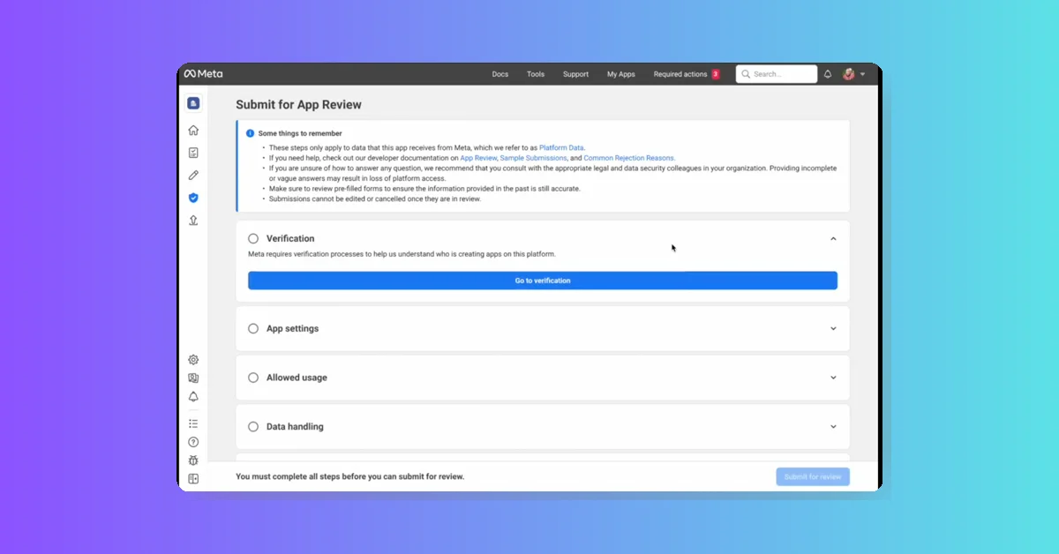Viewport: 1059px width, 554px height.
Task: Click the Submit for App Review heading
Action: tap(298, 104)
